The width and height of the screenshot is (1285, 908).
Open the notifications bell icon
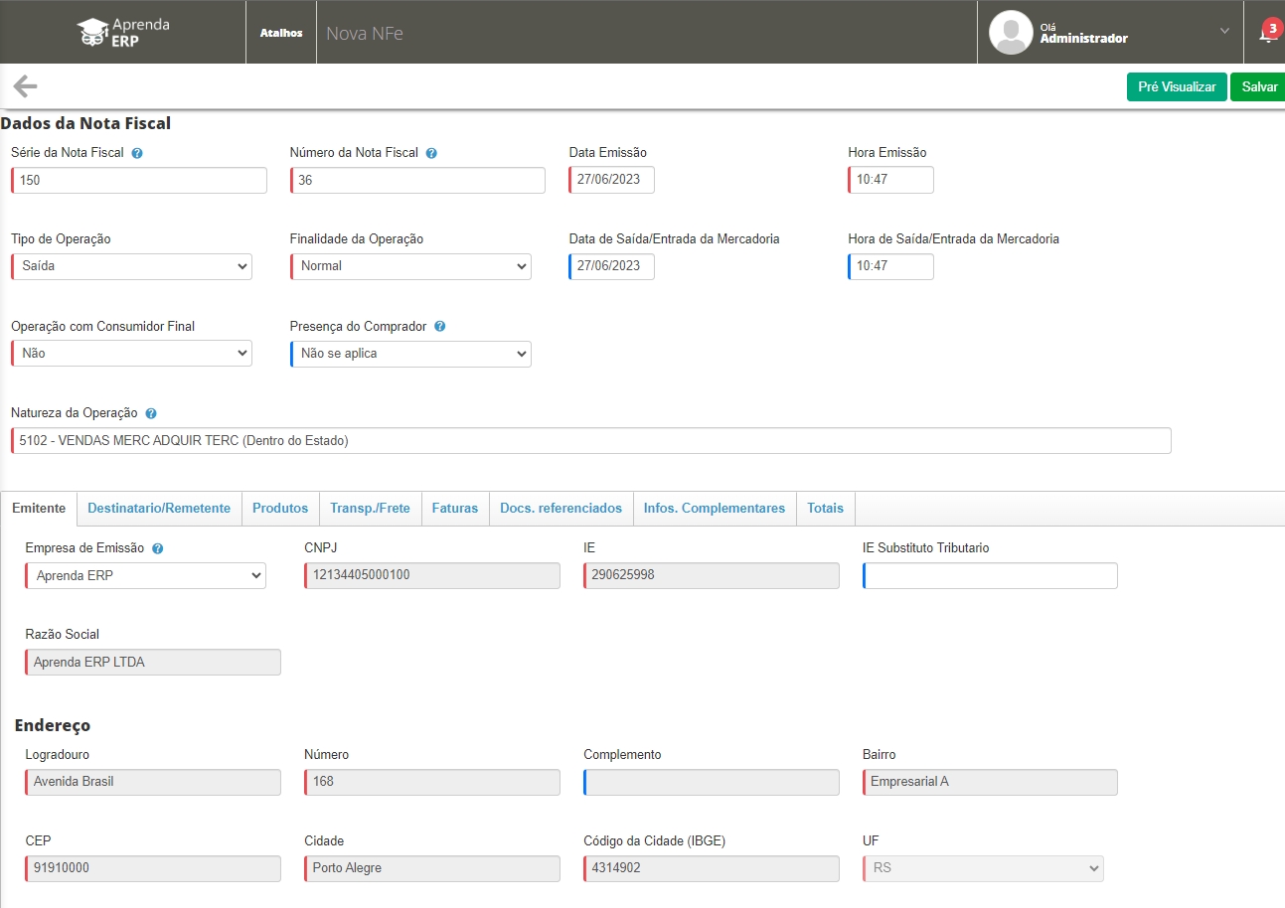(1266, 34)
